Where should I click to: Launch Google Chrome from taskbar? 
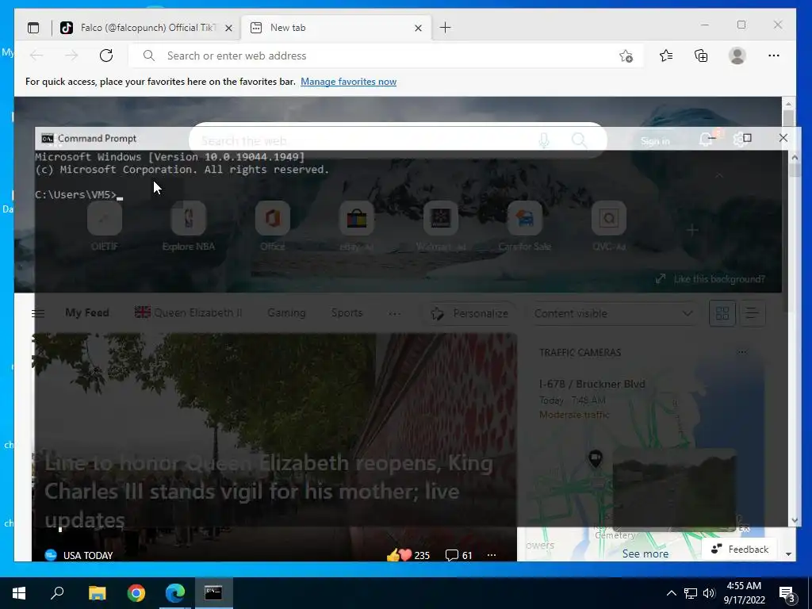click(136, 593)
